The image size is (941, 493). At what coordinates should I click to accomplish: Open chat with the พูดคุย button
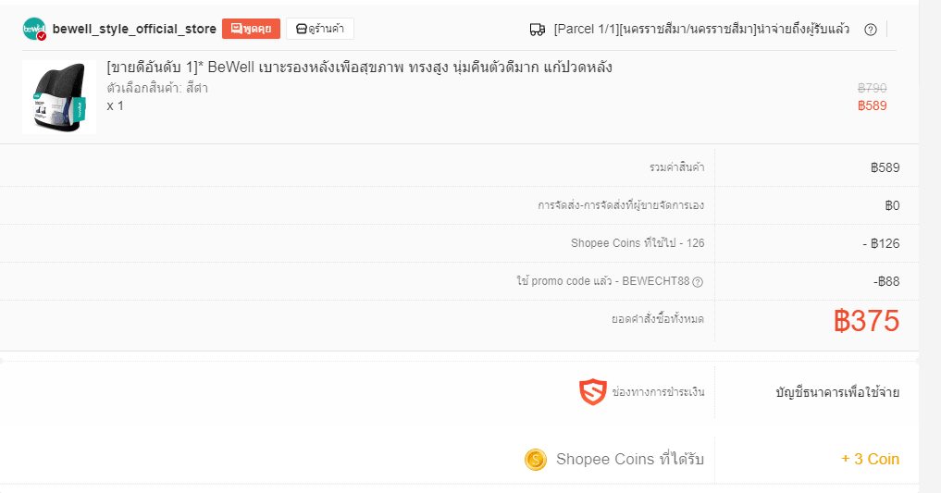click(251, 29)
